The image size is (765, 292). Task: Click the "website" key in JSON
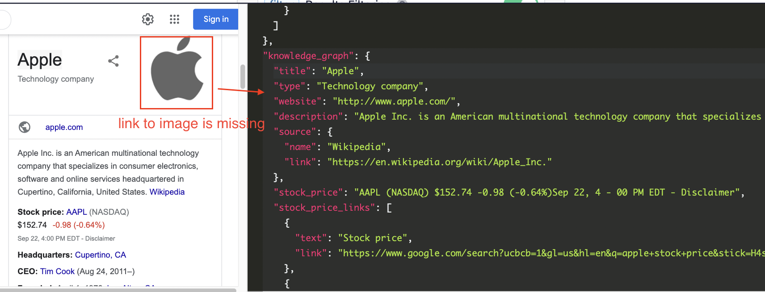coord(298,101)
